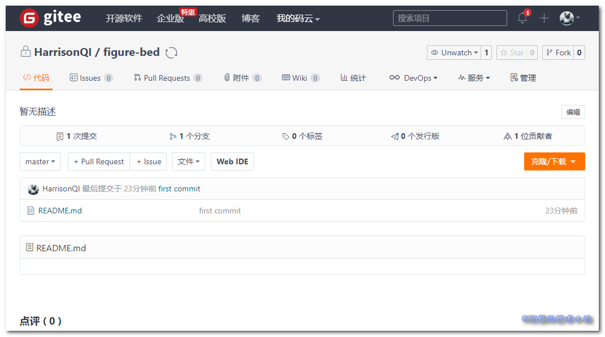Click the private repository lock icon
The height and width of the screenshot is (337, 605).
[25, 52]
